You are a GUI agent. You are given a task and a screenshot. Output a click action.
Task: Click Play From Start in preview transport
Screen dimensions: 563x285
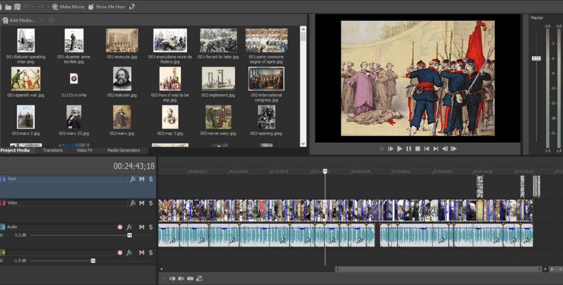[391, 149]
